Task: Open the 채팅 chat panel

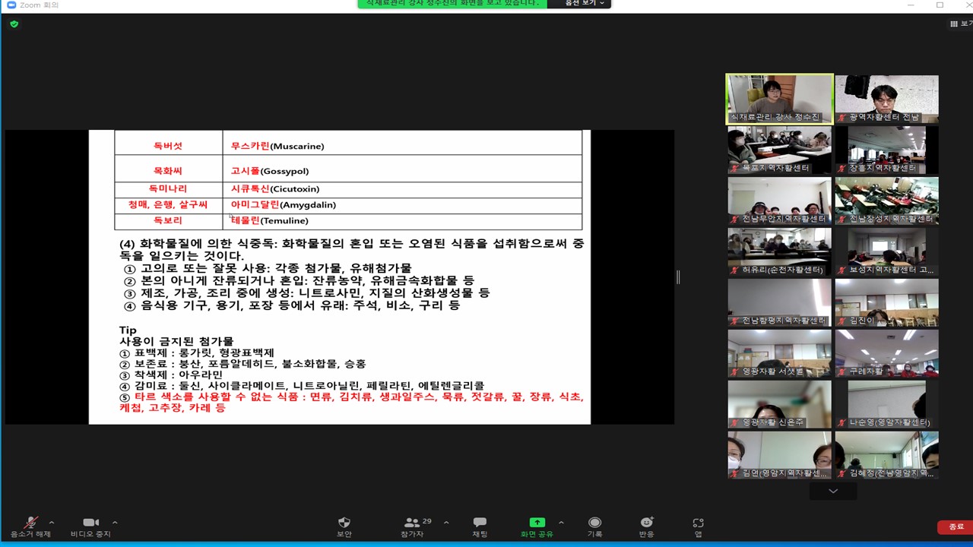Action: pos(480,526)
